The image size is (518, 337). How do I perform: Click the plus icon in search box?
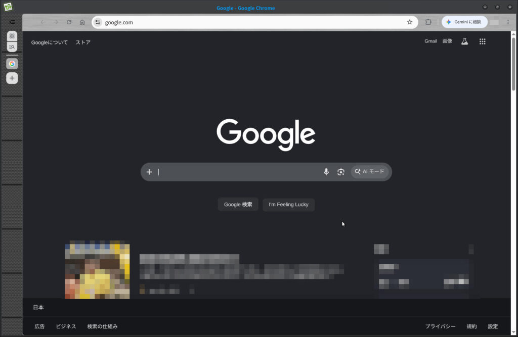coord(149,172)
